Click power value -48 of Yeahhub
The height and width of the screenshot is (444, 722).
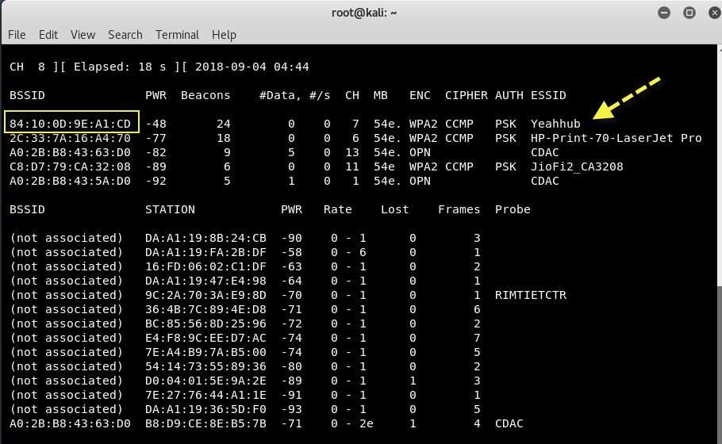156,124
